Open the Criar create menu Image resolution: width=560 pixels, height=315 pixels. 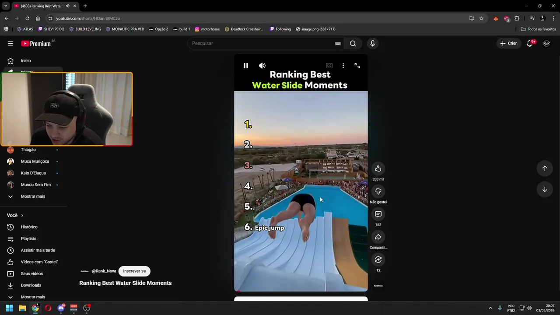click(508, 43)
